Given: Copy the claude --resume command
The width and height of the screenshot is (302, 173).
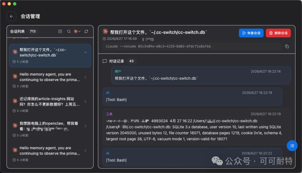Looking at the screenshot, I should (287, 47).
